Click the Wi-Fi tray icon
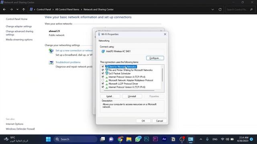This screenshot has width=257, height=144. click(x=222, y=139)
